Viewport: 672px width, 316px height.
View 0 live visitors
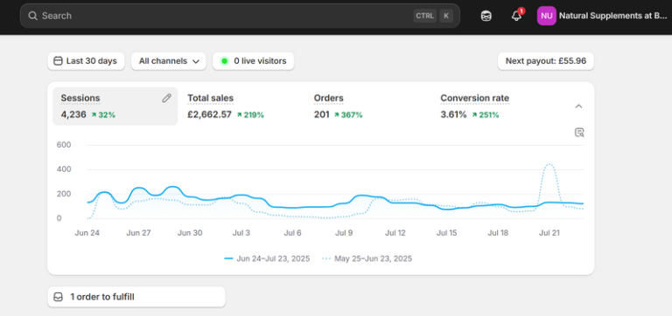click(x=253, y=61)
